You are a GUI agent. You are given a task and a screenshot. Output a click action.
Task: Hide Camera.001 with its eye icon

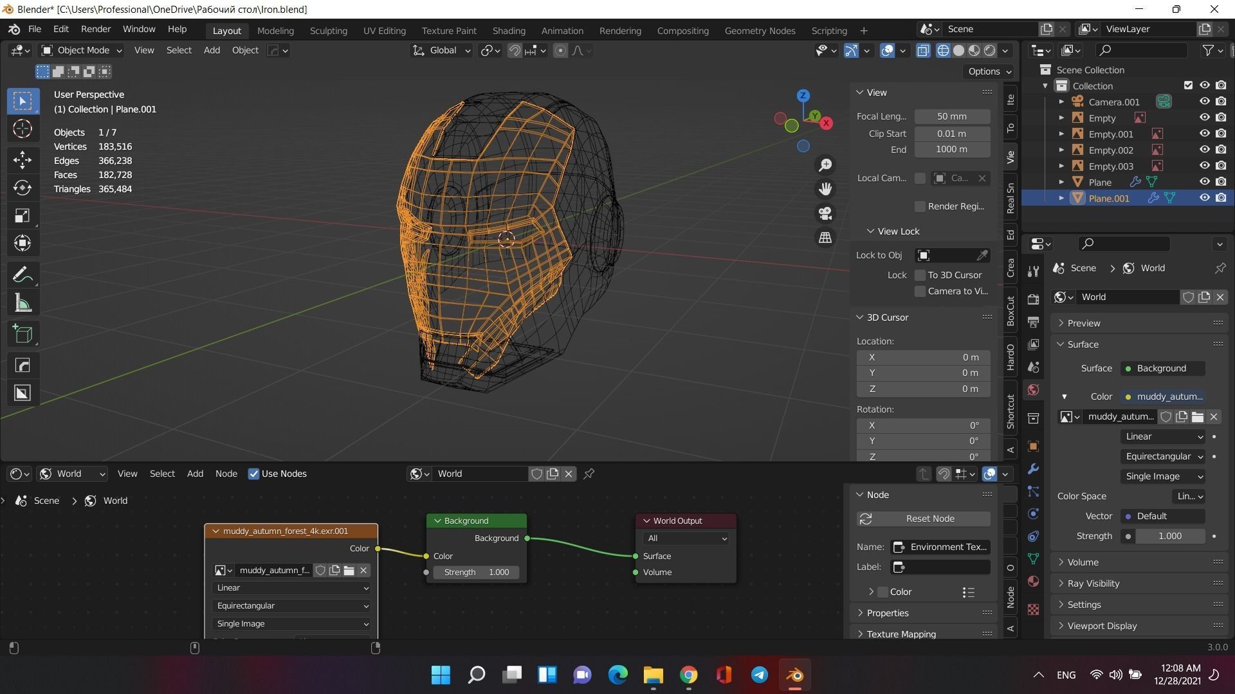coord(1204,102)
